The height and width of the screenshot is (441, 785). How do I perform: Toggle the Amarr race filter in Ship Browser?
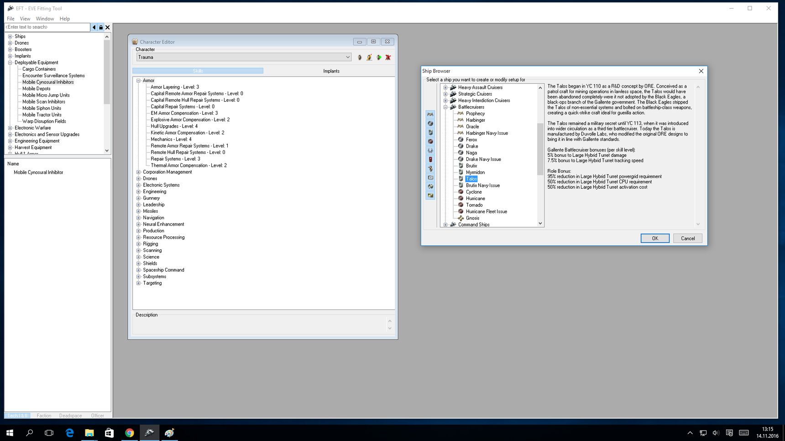430,114
